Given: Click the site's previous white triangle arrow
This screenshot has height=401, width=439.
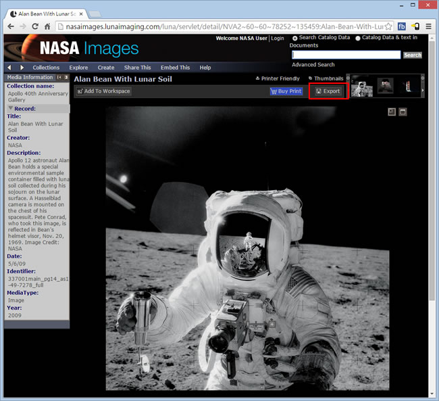Looking at the screenshot, I should (x=9, y=68).
